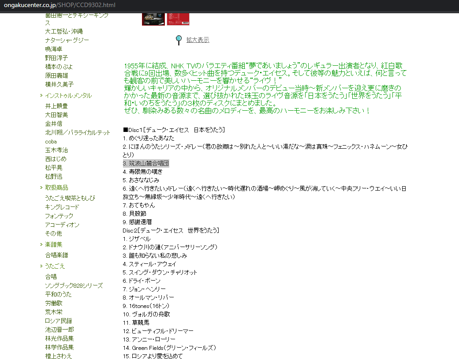
Task: Open the その他 sidebar link
Action: pyautogui.click(x=53, y=233)
